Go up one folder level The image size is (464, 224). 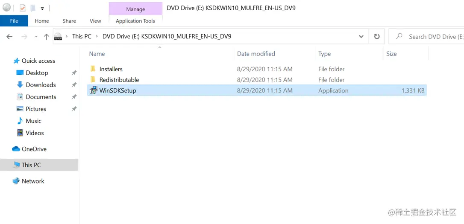coord(47,37)
